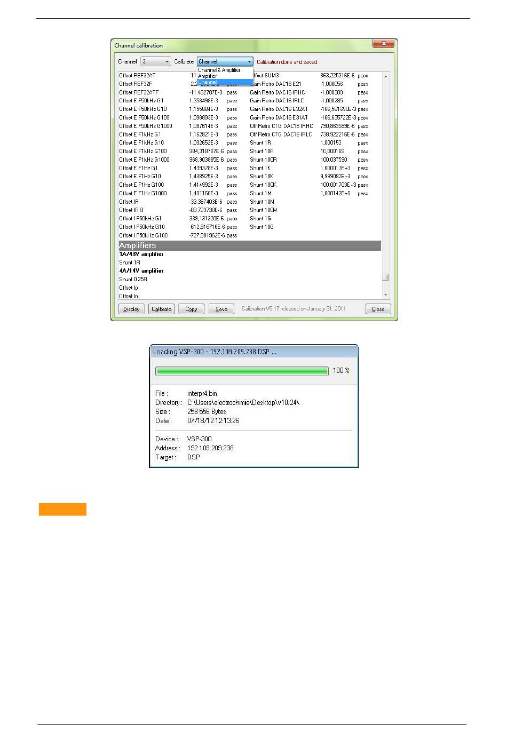This screenshot has height=740, width=507.
Task: Click the 'Shunt 1R' entry in right column
Action: coord(260,143)
